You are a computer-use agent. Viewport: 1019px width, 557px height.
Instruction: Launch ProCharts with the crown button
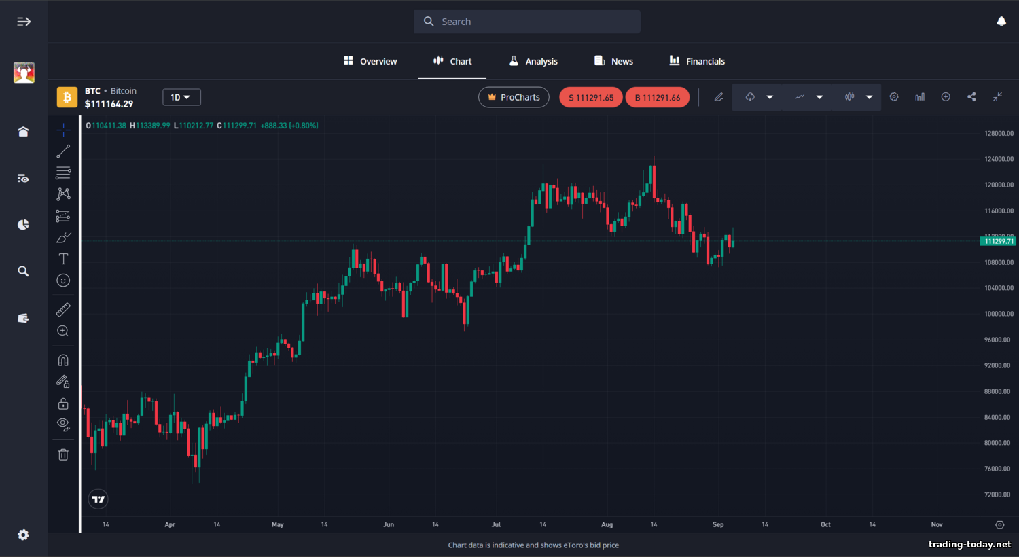[x=514, y=96]
